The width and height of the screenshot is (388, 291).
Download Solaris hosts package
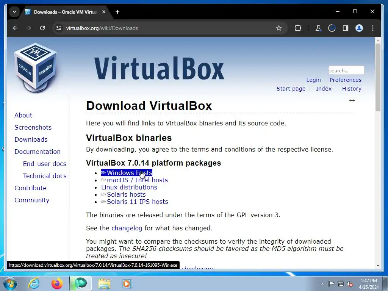tap(124, 194)
